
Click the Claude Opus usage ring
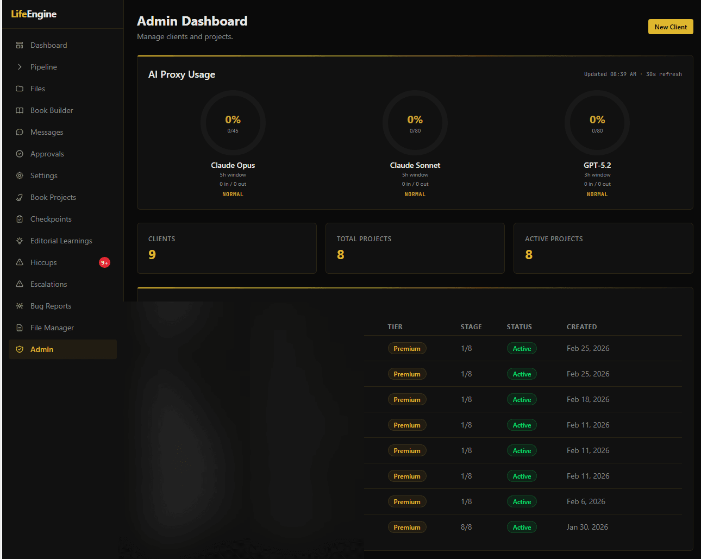point(233,123)
